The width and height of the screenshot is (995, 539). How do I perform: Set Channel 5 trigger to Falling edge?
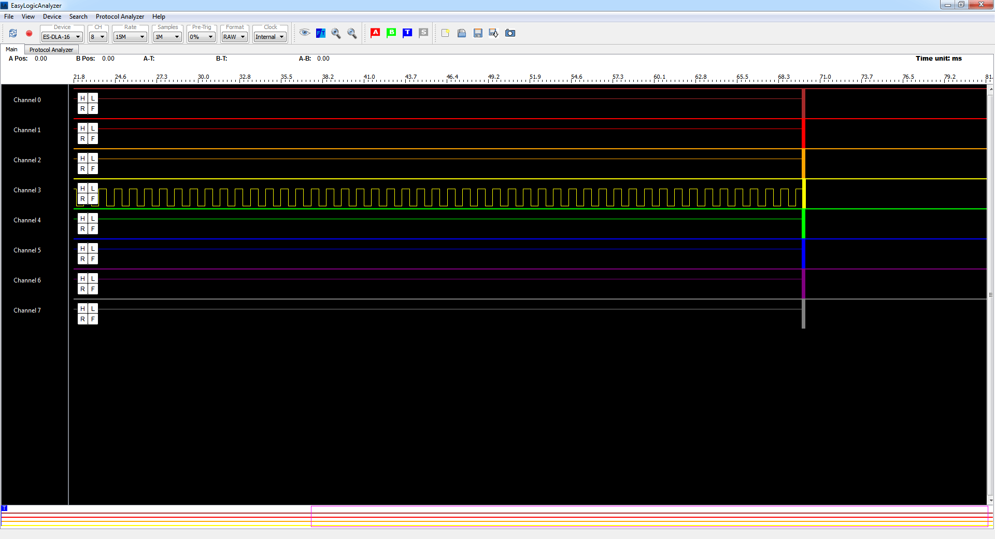point(93,259)
